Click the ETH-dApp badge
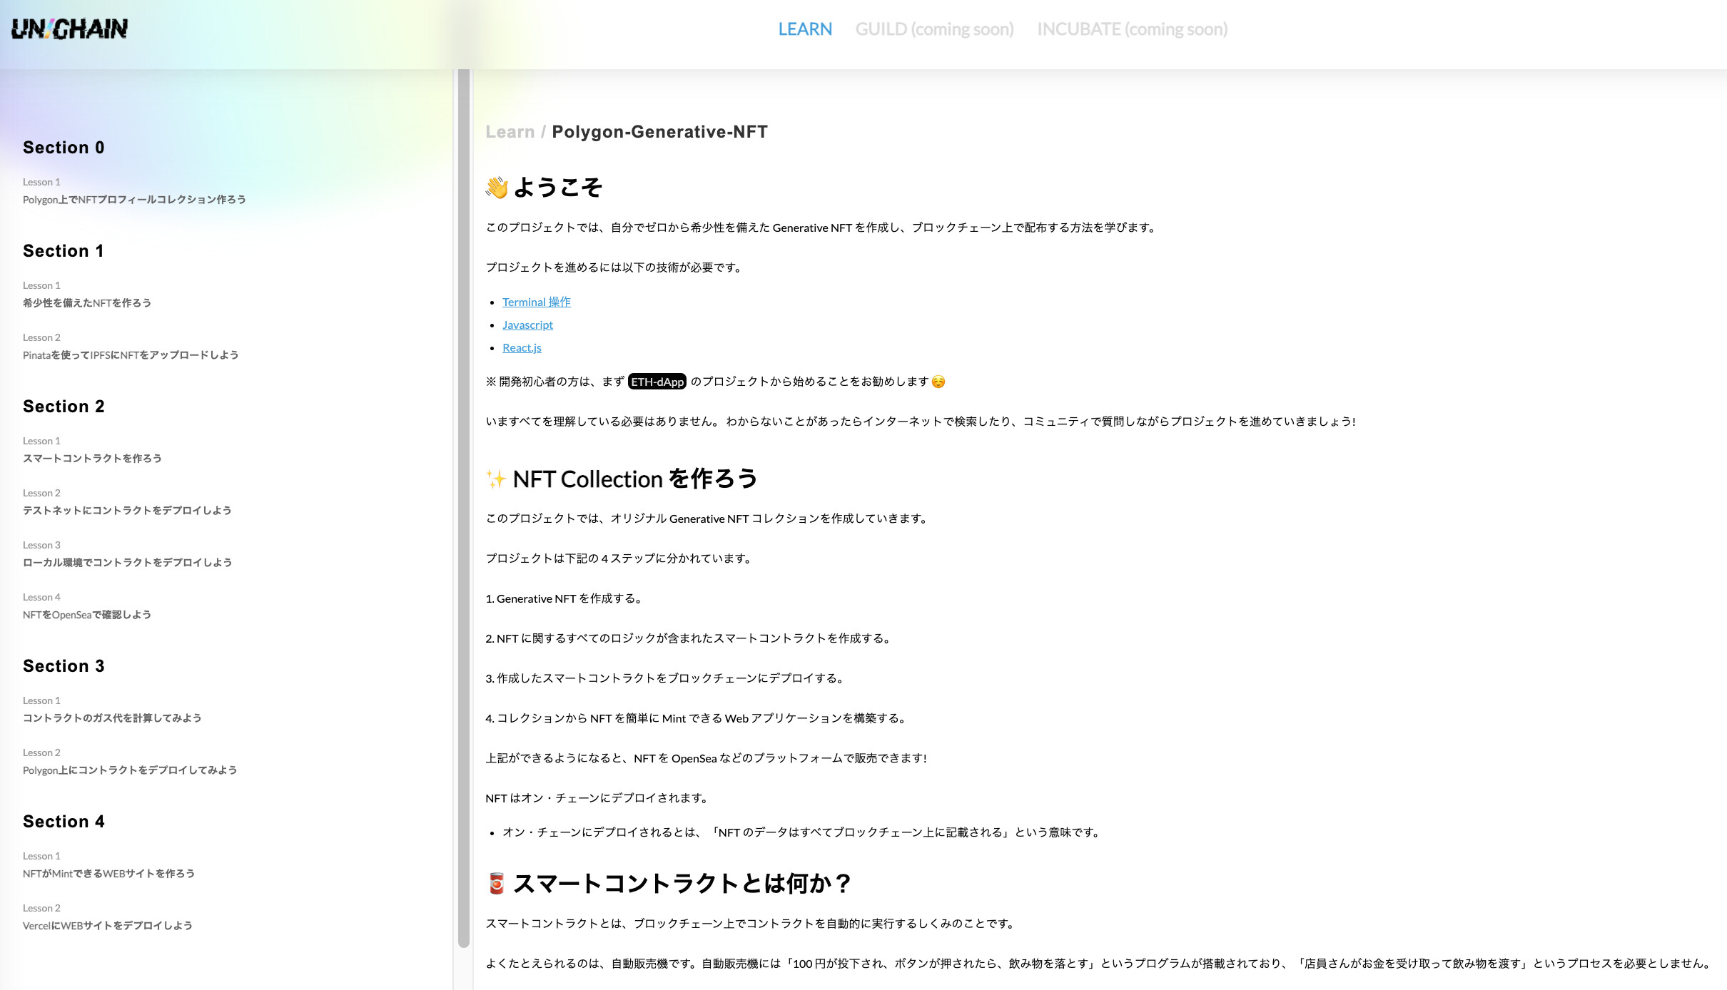Viewport: 1727px width, 990px height. point(657,382)
